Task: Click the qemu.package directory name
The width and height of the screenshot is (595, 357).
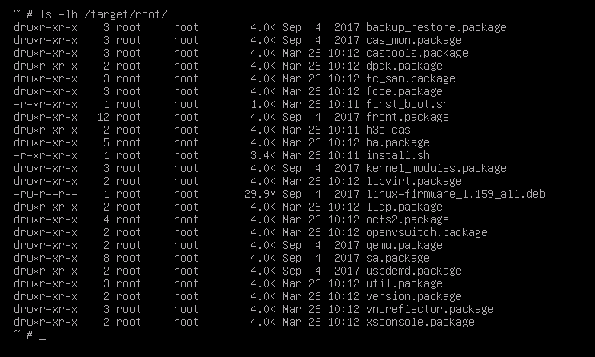Action: pyautogui.click(x=404, y=246)
